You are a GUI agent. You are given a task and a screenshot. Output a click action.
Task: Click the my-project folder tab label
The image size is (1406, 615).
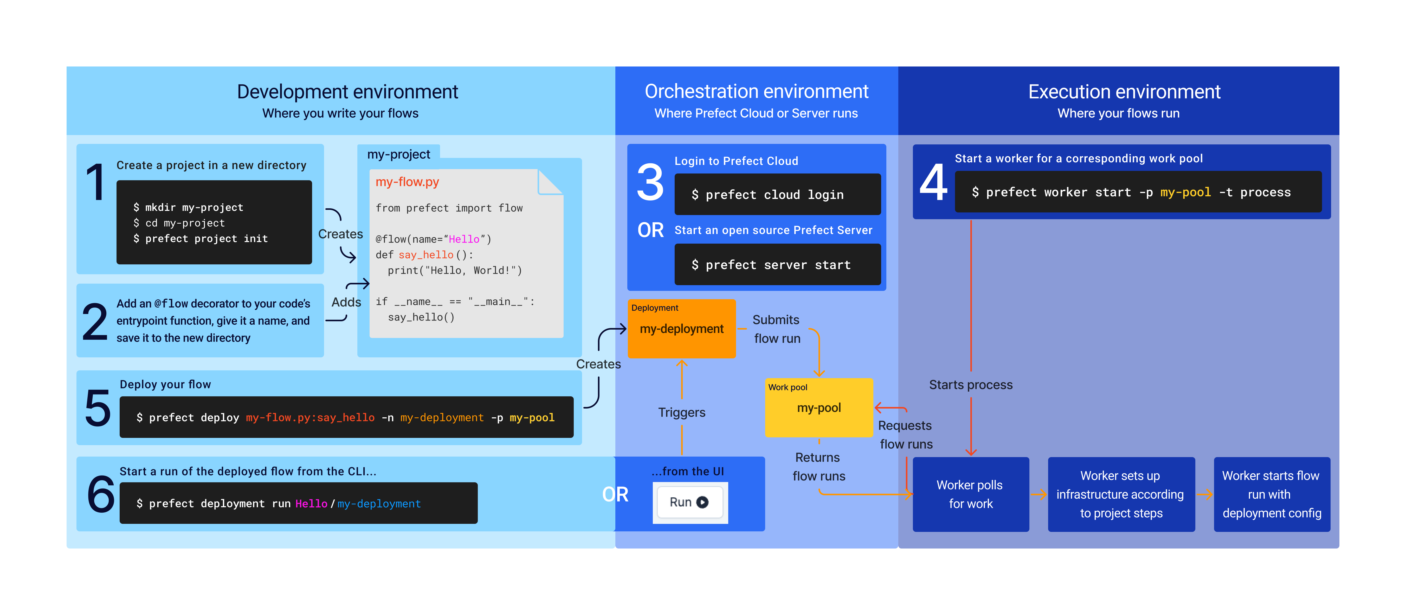[x=398, y=154]
